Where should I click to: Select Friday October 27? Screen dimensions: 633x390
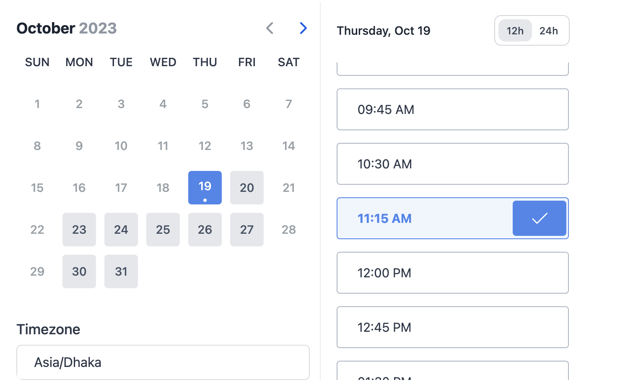click(247, 230)
